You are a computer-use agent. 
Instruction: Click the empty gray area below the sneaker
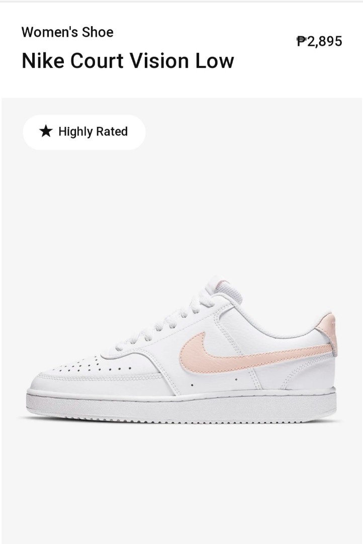[x=181, y=486]
